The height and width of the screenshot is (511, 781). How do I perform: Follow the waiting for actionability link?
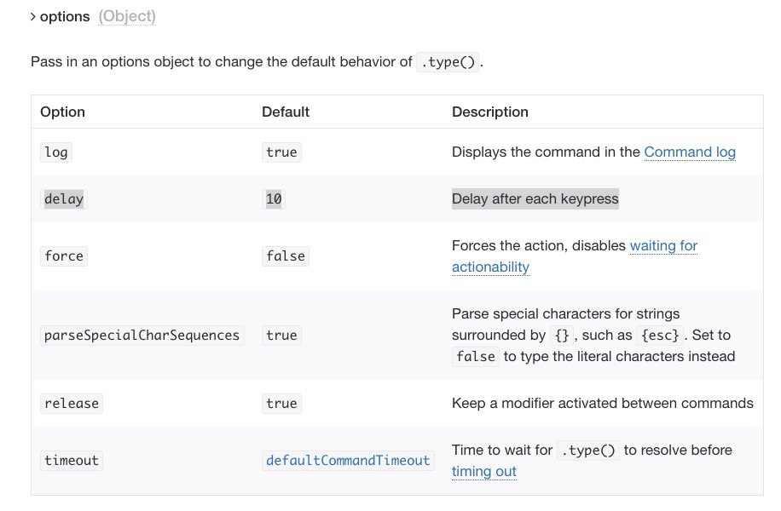[575, 256]
